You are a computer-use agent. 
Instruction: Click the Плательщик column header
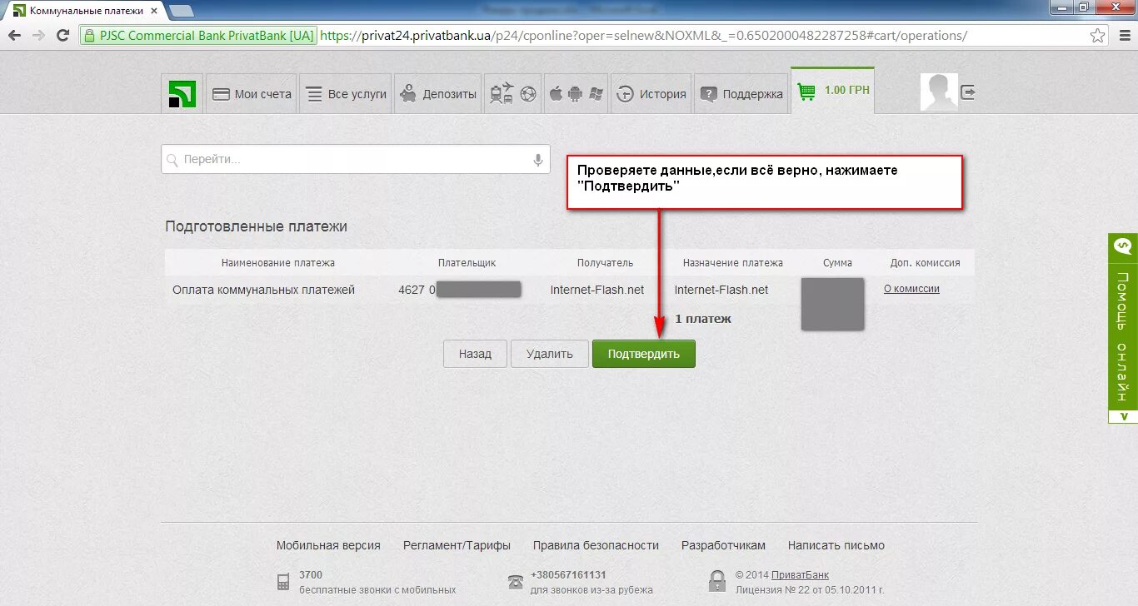coord(467,262)
